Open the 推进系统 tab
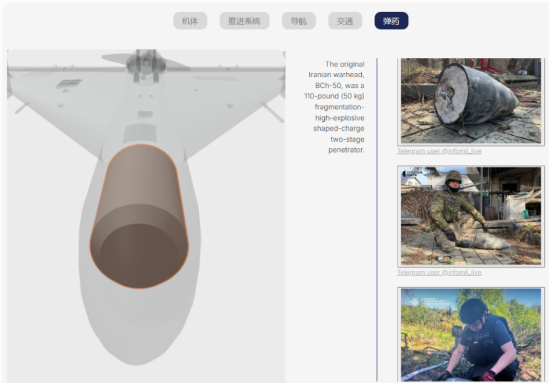The height and width of the screenshot is (383, 549). click(x=245, y=21)
